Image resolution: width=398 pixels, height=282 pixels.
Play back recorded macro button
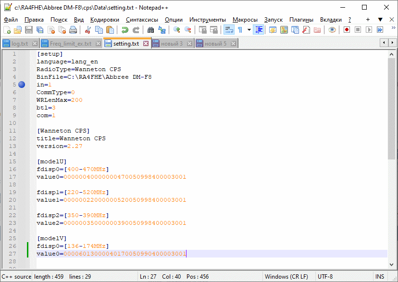point(369,30)
